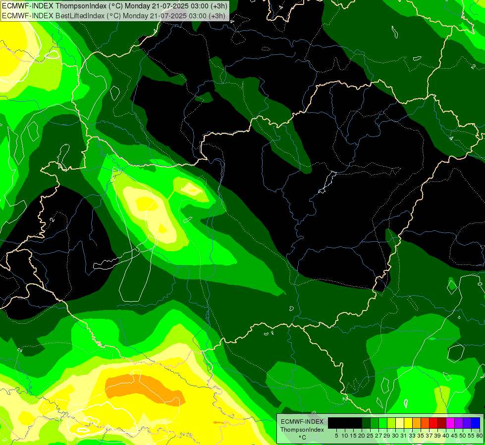The width and height of the screenshot is (485, 445).
Task: Select the magenta 40–45 legend swatch
Action: (x=450, y=423)
